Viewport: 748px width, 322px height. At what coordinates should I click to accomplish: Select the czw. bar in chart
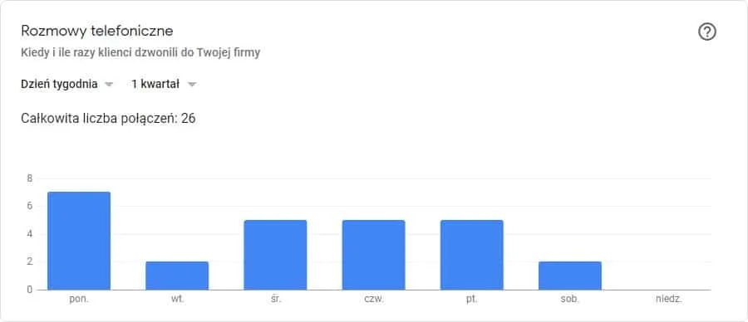point(373,255)
